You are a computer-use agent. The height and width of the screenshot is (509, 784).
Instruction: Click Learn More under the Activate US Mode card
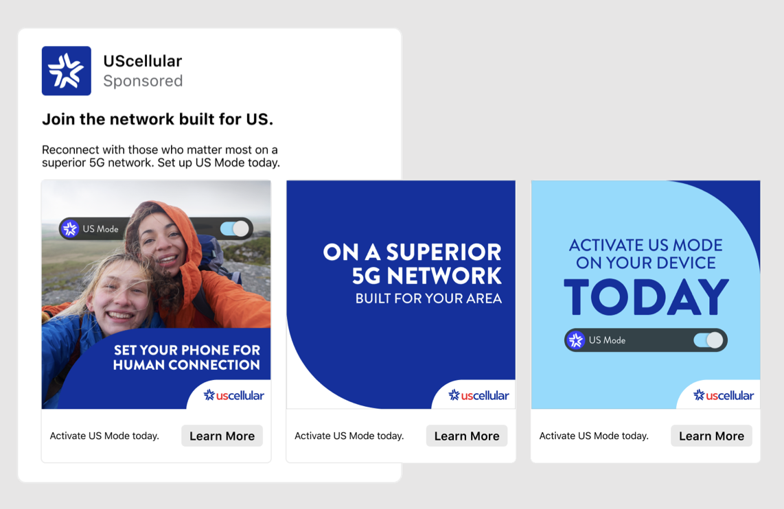(x=711, y=436)
